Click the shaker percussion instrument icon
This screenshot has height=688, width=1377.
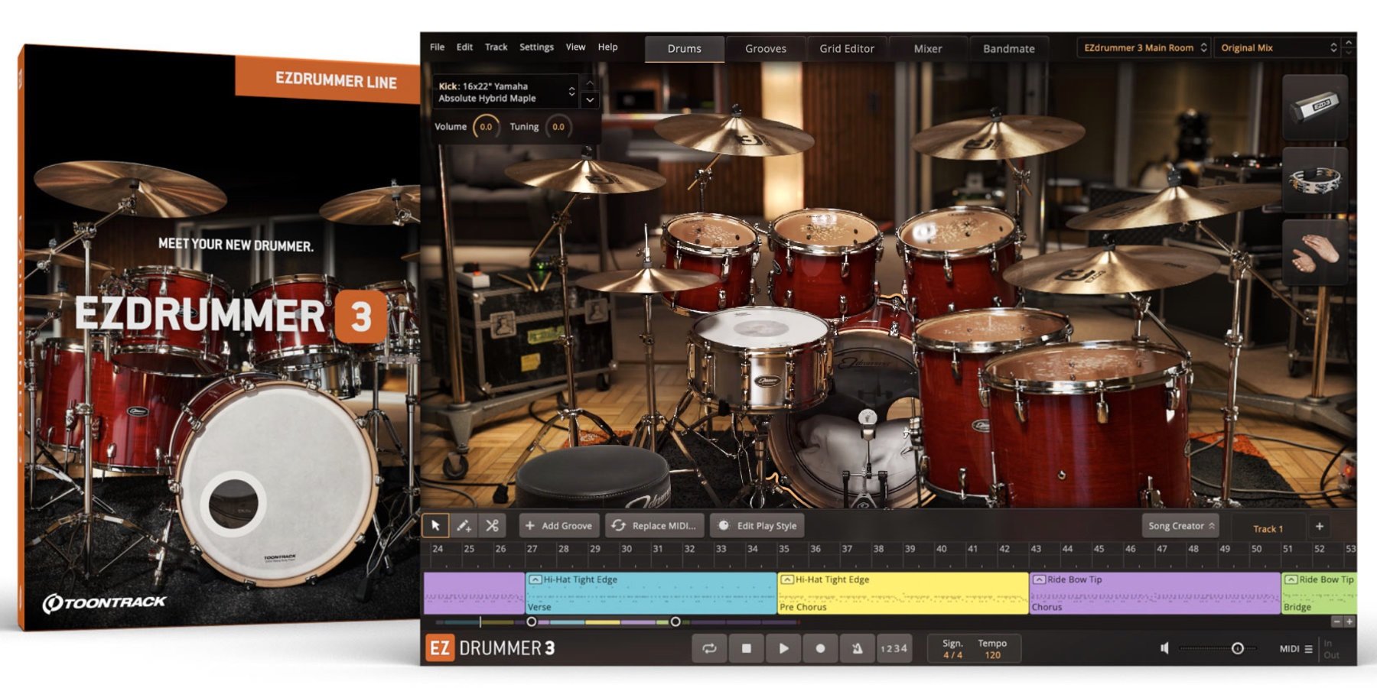(1314, 107)
